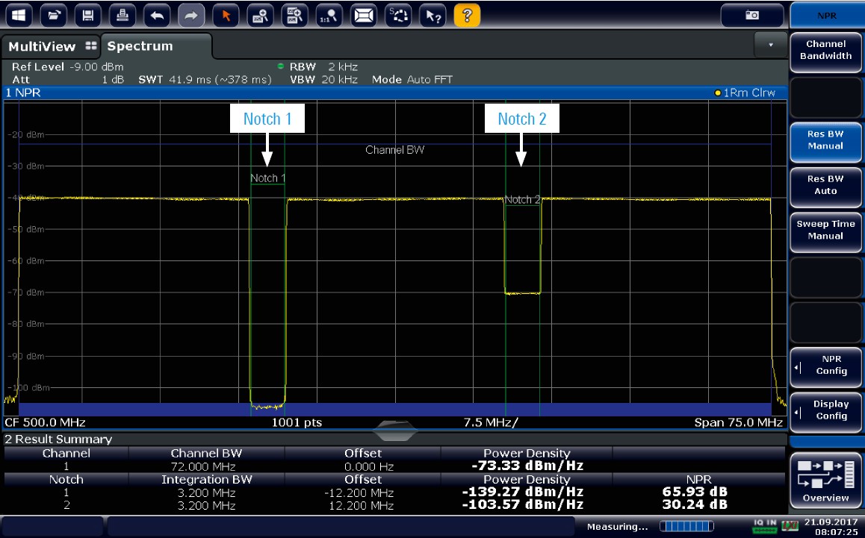Toggle Res BW Manual softkey

(x=825, y=140)
